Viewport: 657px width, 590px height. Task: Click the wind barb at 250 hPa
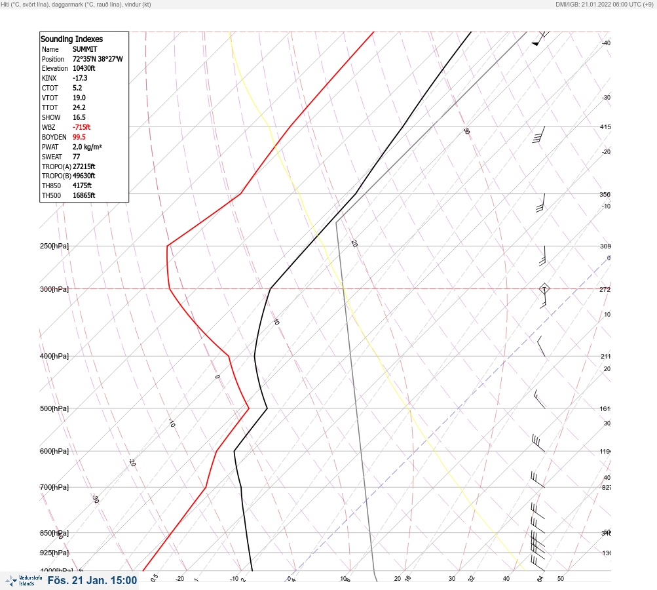point(543,256)
